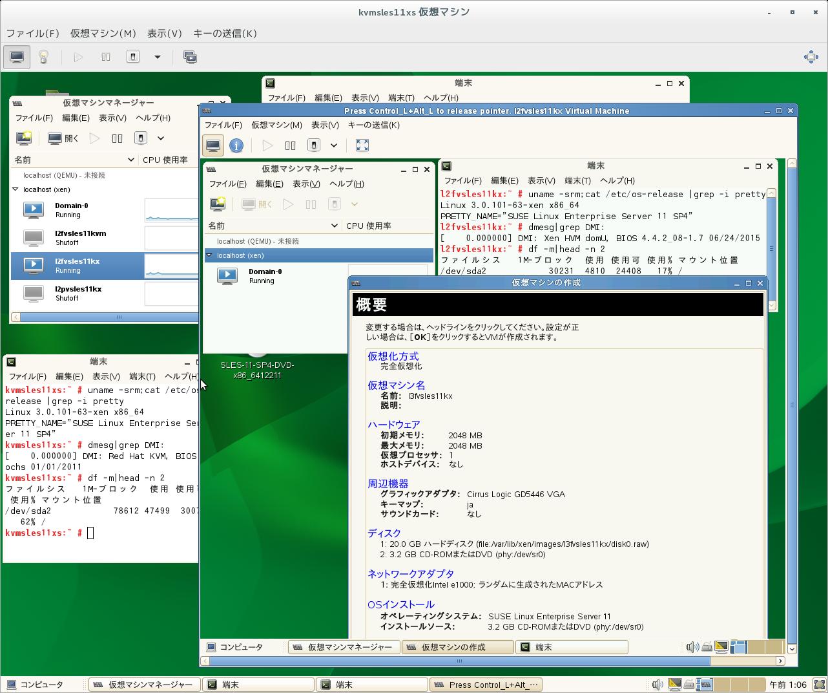Viewport: 828px width, 693px height.
Task: Open dimmed dropdown in nested 仮想マシンマネージャー toolbar
Action: pos(354,204)
